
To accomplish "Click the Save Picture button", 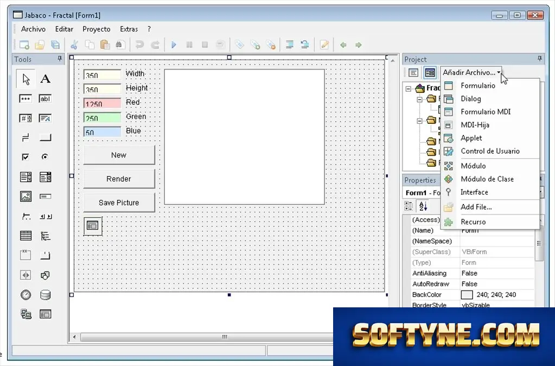I will tap(119, 203).
